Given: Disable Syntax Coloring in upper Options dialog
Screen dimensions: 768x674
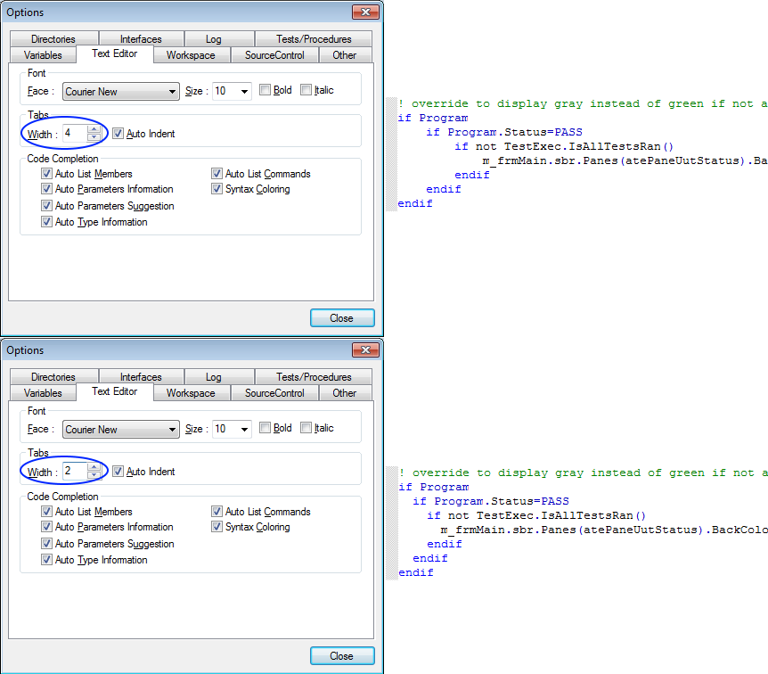Looking at the screenshot, I should tap(217, 189).
